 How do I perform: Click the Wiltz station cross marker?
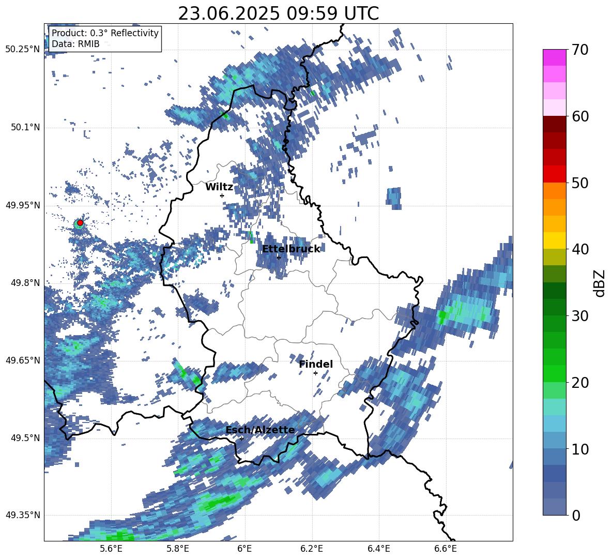pyautogui.click(x=222, y=195)
